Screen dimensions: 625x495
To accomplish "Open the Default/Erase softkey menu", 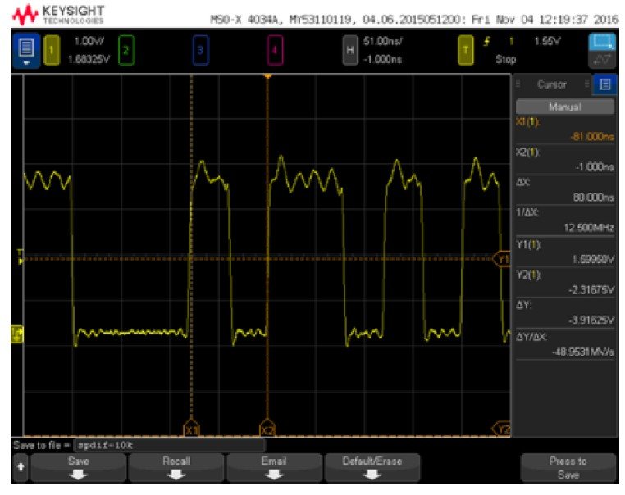I will pos(372,468).
